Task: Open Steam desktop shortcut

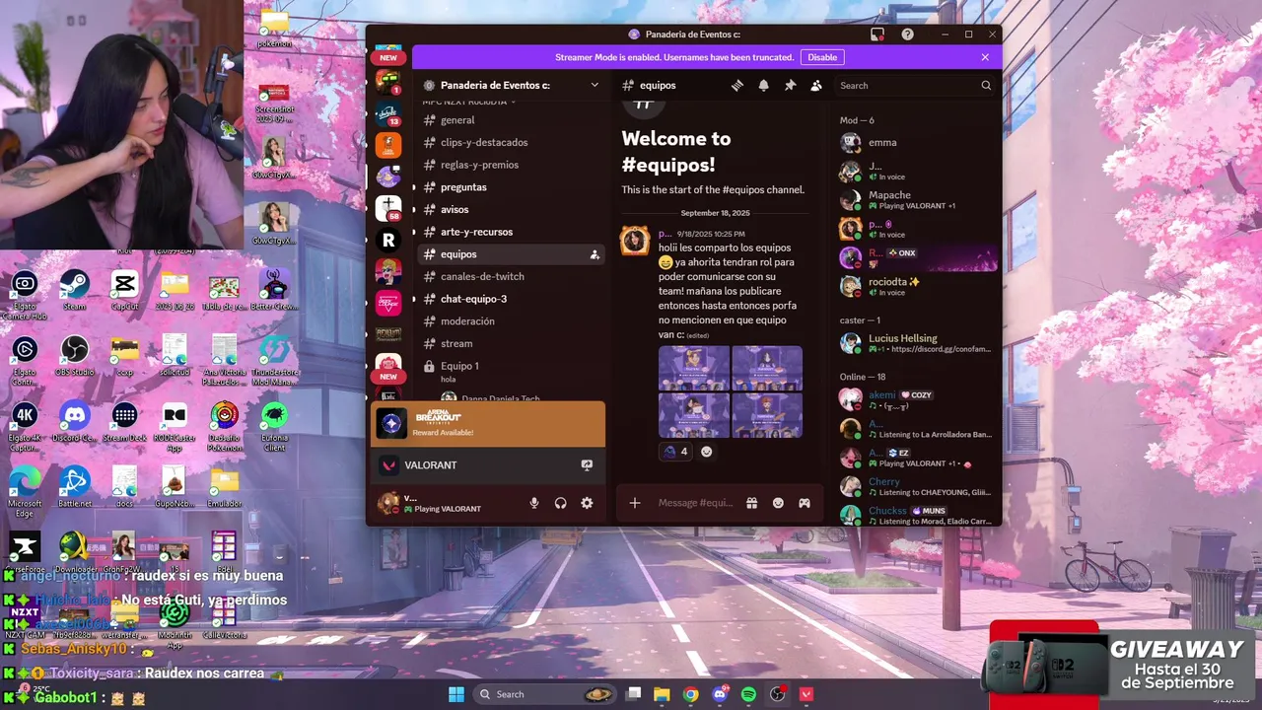Action: coord(74,290)
